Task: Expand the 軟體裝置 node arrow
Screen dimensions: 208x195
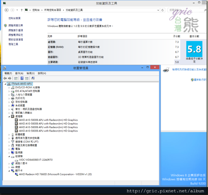Action: [x=9, y=135]
